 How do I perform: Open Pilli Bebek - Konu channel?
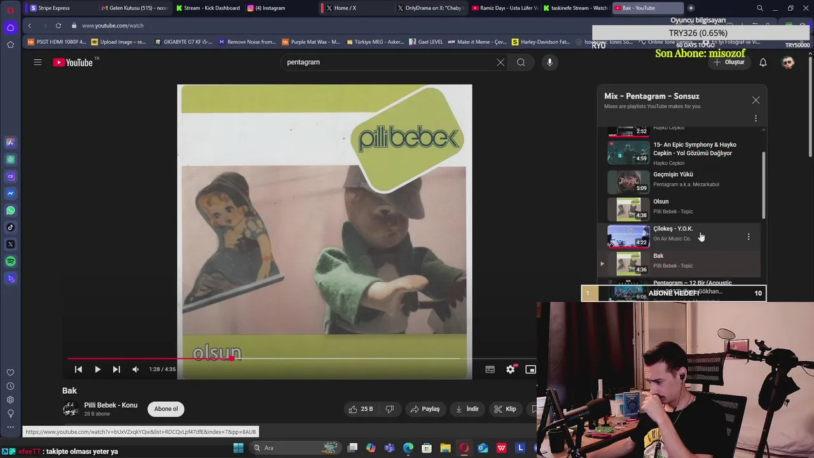111,405
